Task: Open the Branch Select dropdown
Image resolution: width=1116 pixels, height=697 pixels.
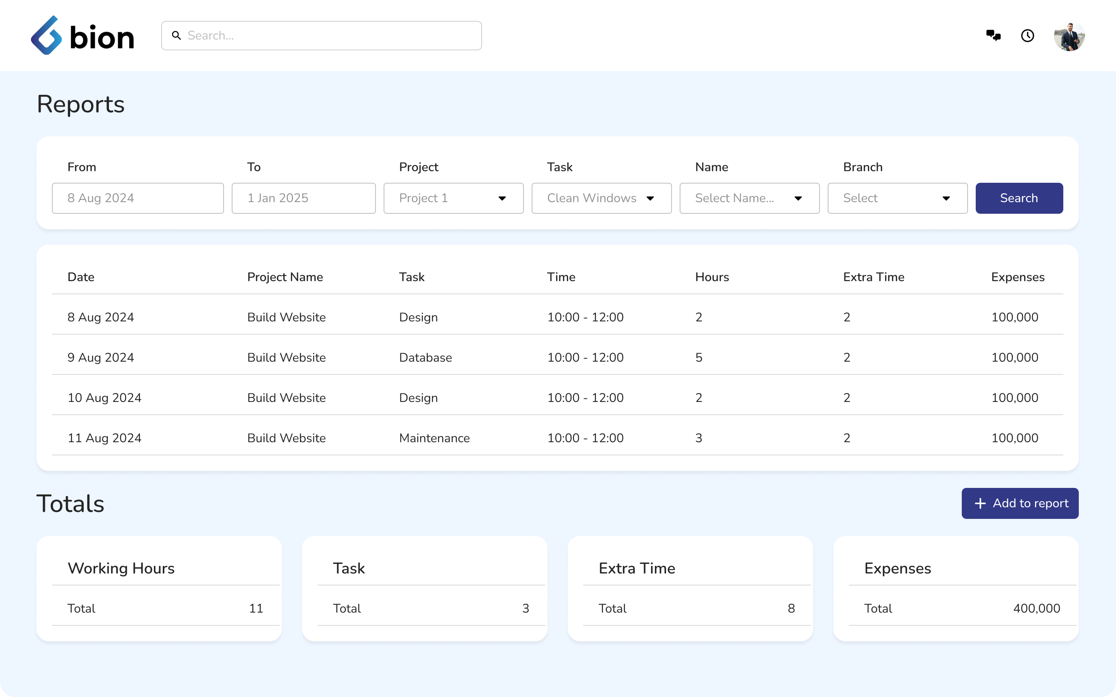Action: click(x=897, y=198)
